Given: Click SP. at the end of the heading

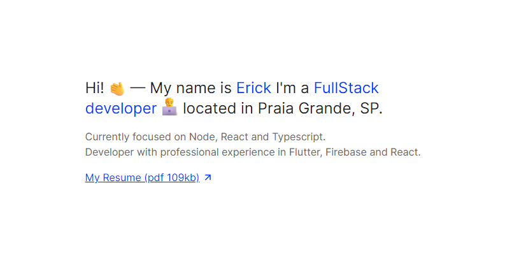Looking at the screenshot, I should (x=371, y=108).
